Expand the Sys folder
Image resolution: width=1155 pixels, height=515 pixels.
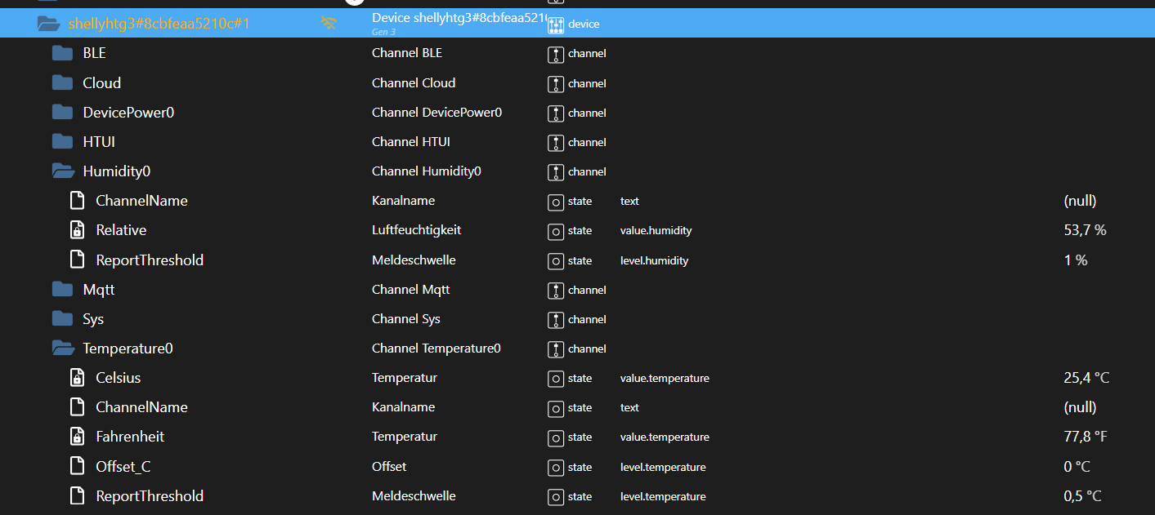tap(63, 318)
